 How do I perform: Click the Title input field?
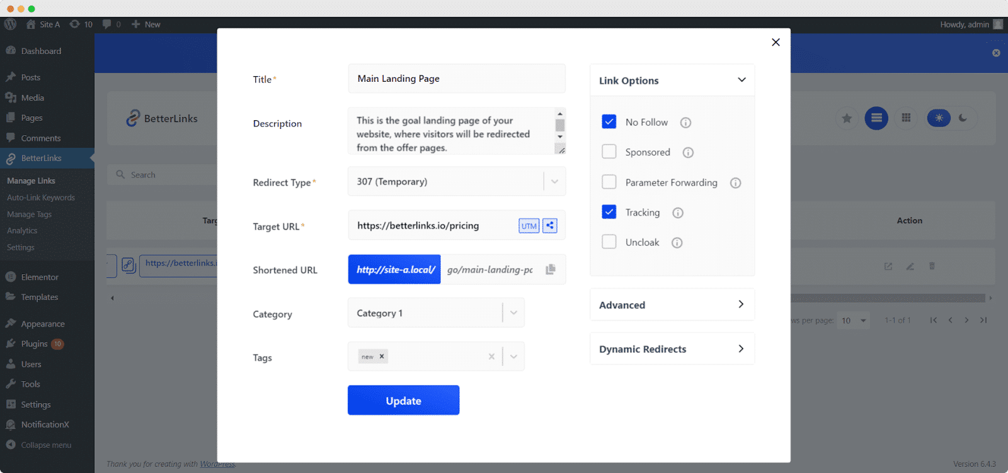[x=456, y=79]
